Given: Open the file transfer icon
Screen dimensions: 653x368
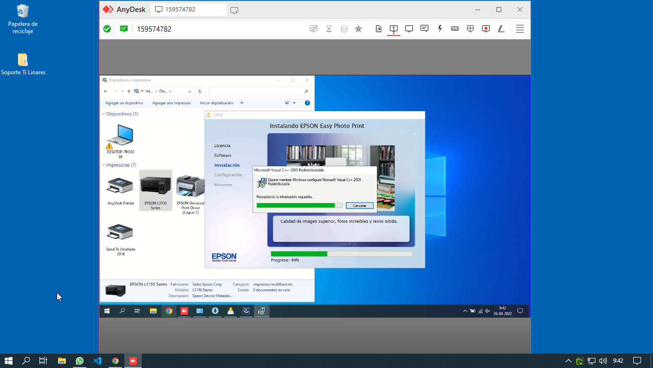Looking at the screenshot, I should 378,29.
